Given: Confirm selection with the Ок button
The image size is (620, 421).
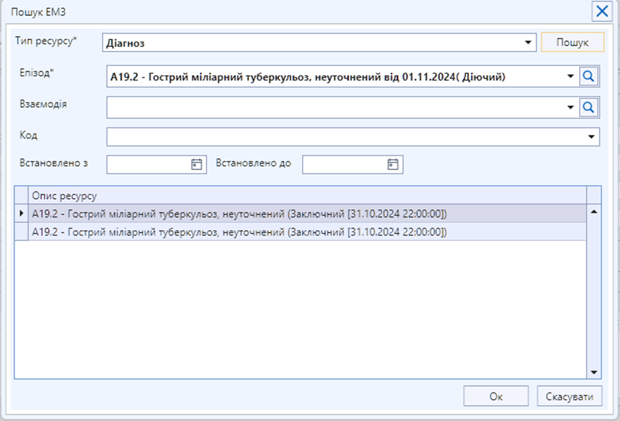Looking at the screenshot, I should pos(496,397).
